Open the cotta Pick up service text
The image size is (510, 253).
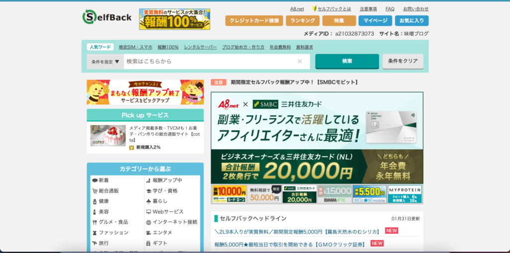click(x=164, y=134)
